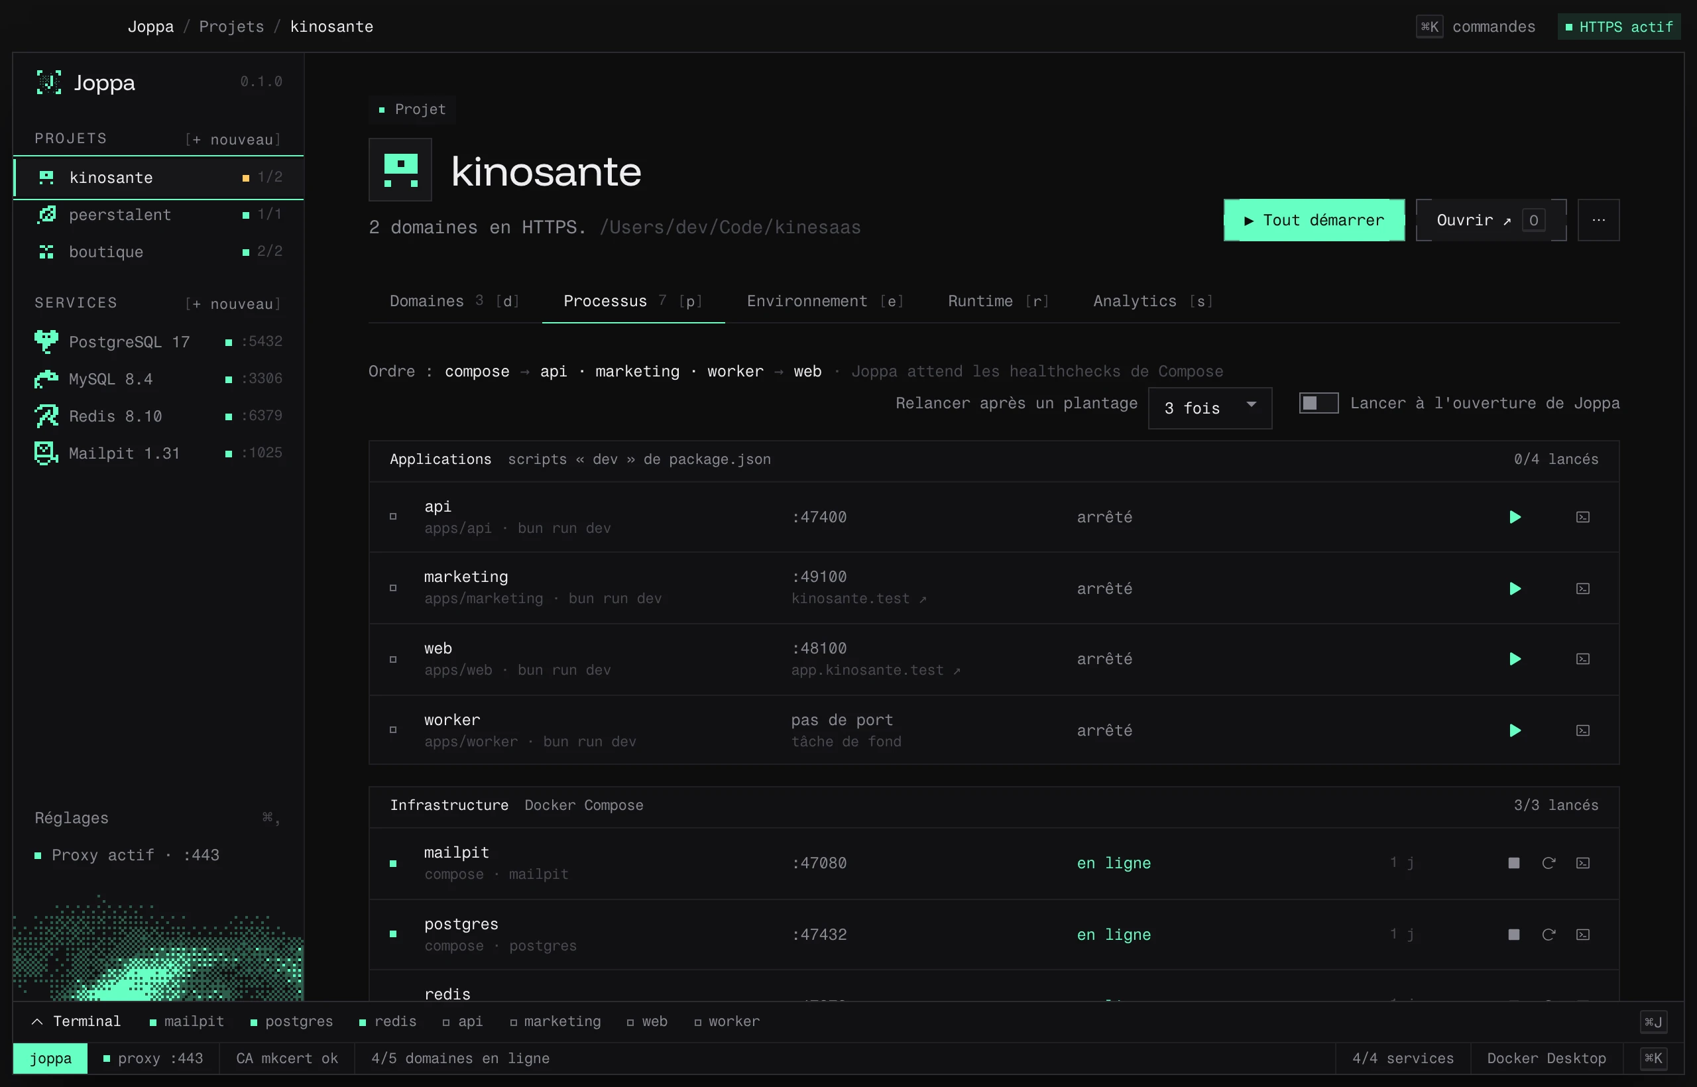The image size is (1697, 1087).
Task: Click the Joppa logo icon in sidebar
Action: (48, 83)
